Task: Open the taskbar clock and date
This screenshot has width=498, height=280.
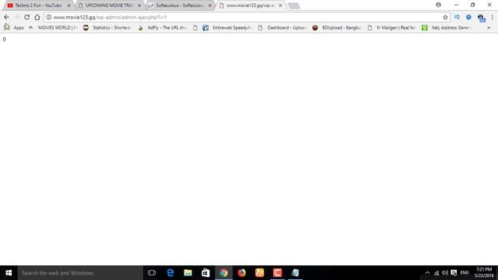Action: click(x=484, y=273)
